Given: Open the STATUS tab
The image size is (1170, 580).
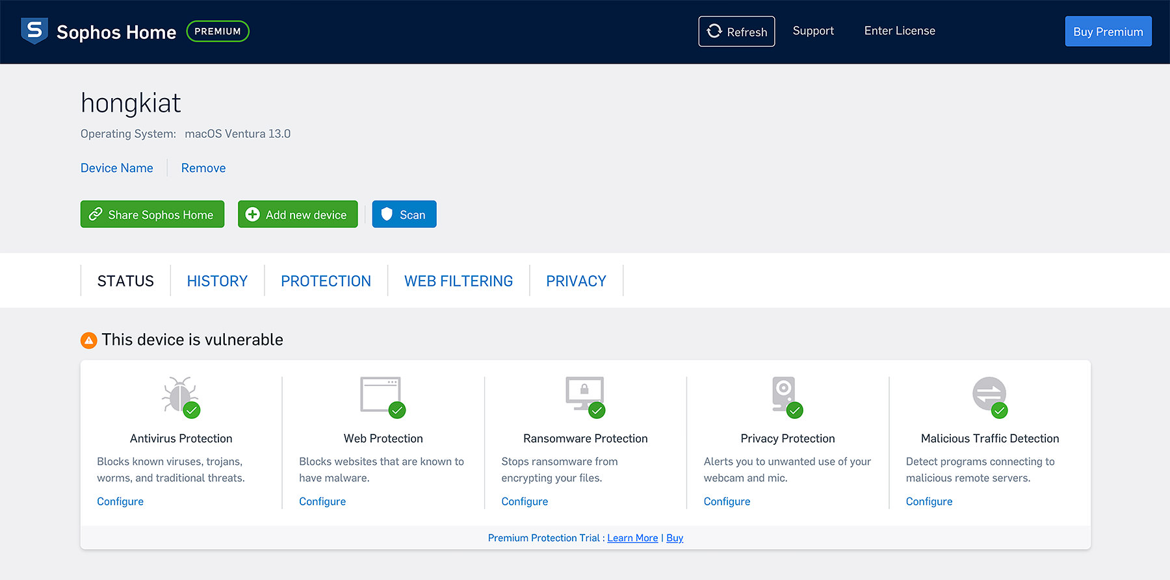Looking at the screenshot, I should [125, 281].
